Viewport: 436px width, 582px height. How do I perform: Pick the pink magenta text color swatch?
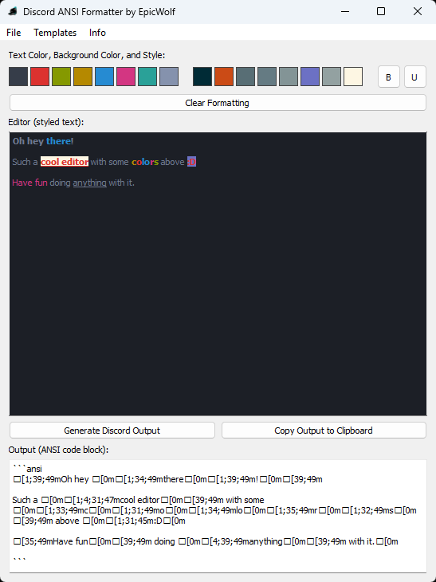click(x=126, y=77)
